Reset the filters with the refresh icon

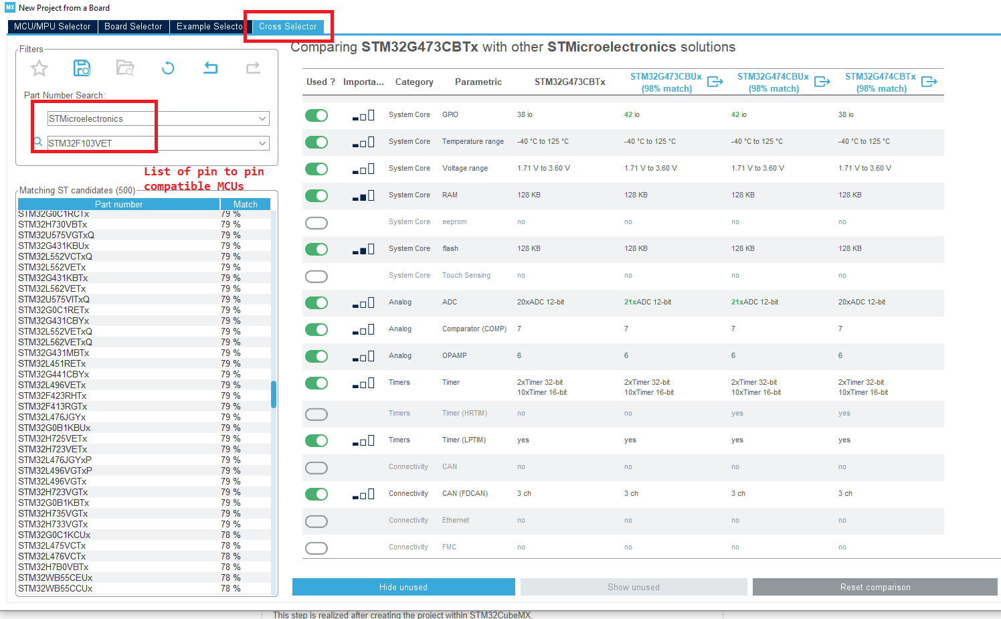(x=169, y=68)
